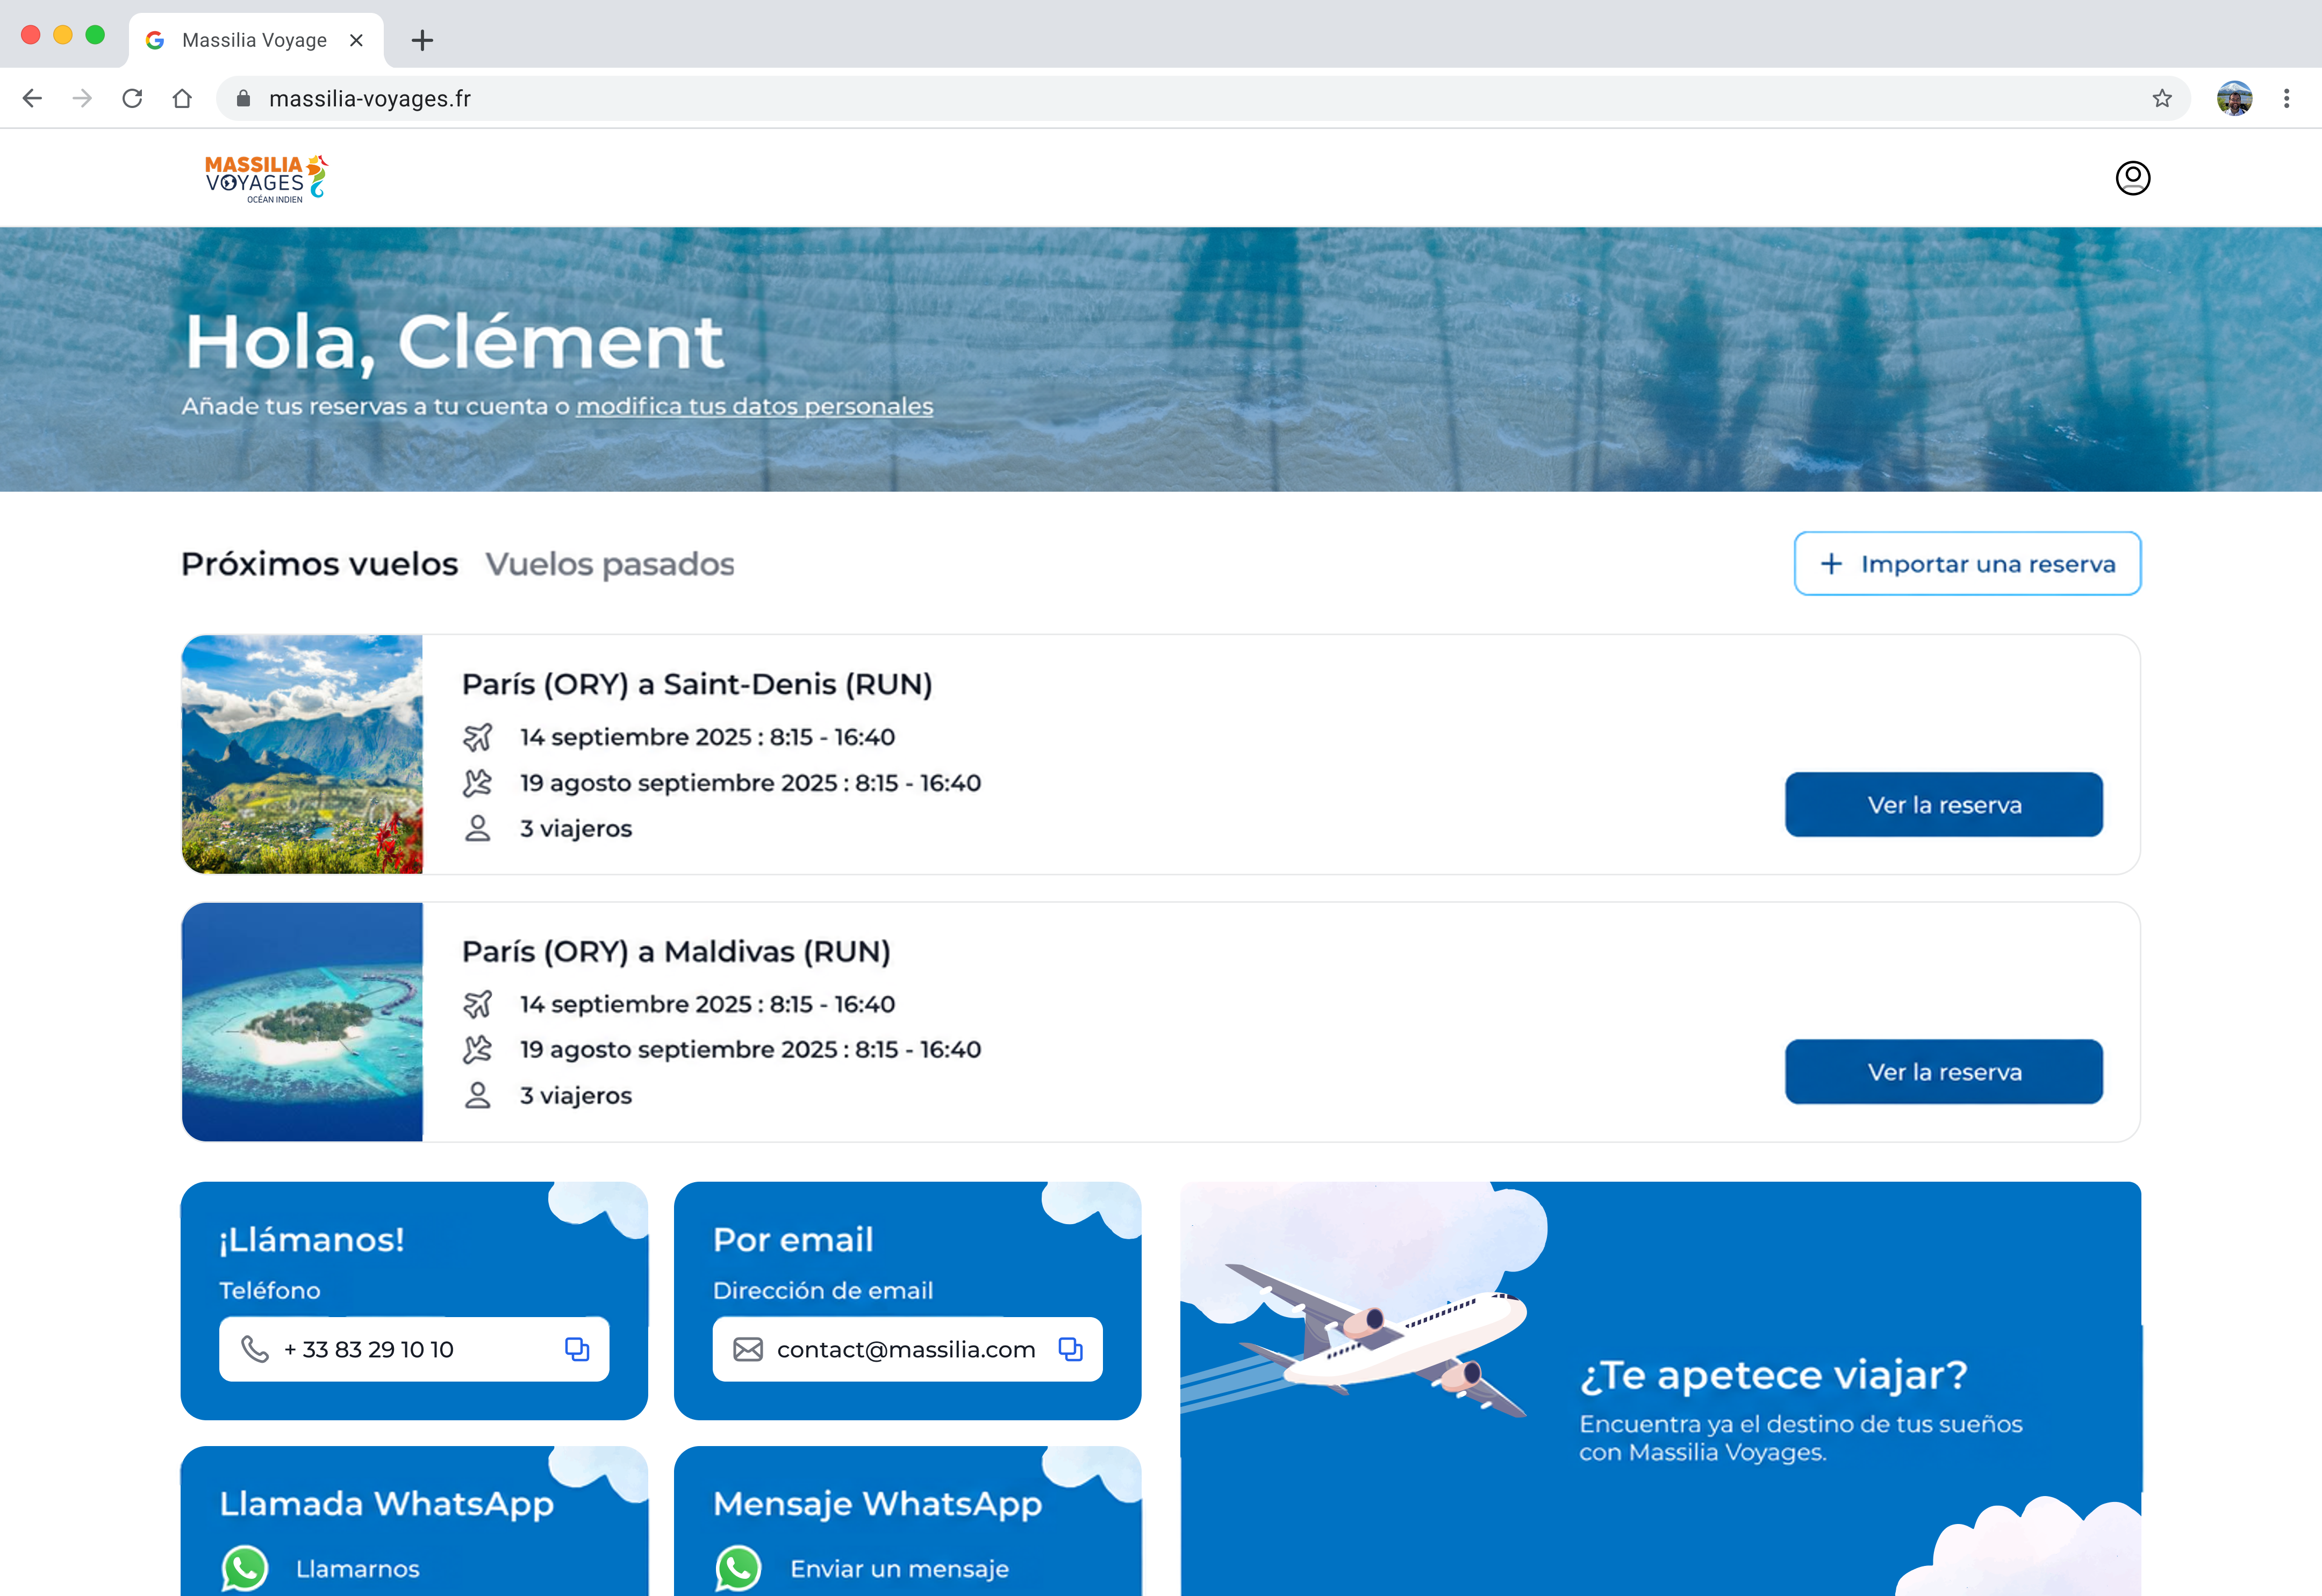This screenshot has height=1596, width=2322.
Task: Select the Massilia Voyage browser tab
Action: pyautogui.click(x=255, y=40)
